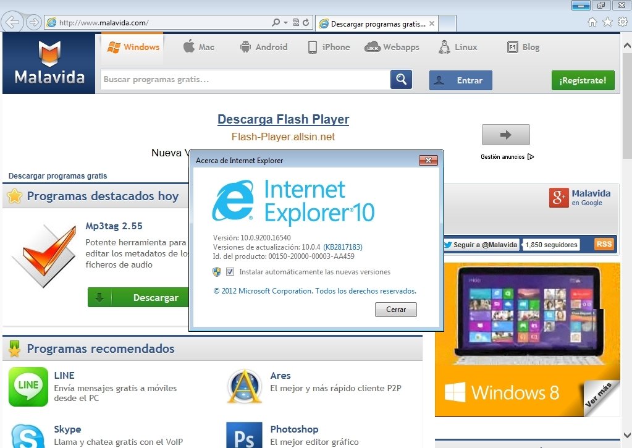Viewport: 632px width, 448px height.
Task: Select the Webapps navigation tab
Action: coord(392,47)
